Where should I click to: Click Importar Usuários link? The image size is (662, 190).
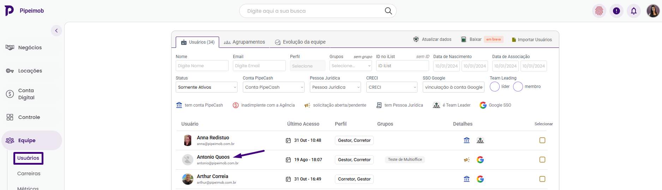(x=532, y=40)
